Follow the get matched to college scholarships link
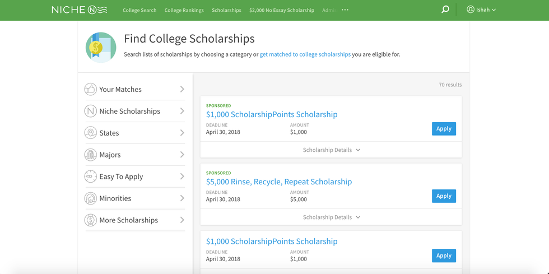549x274 pixels. coord(305,54)
